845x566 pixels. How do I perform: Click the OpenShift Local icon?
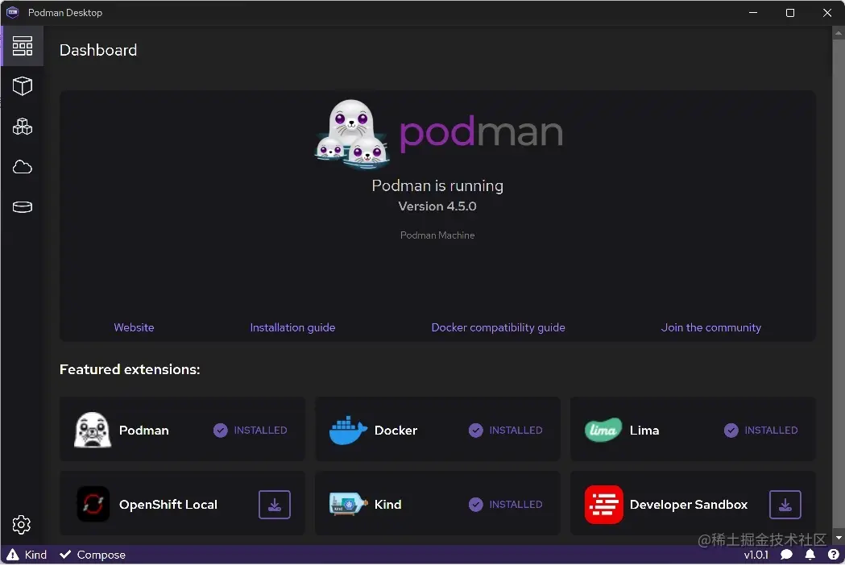click(x=93, y=505)
